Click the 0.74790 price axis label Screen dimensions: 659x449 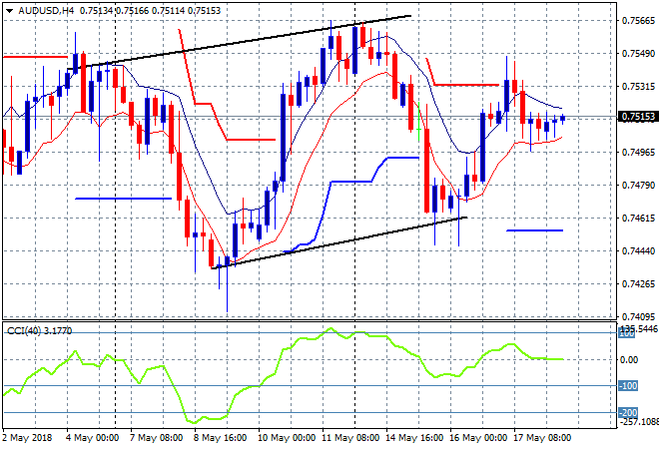click(x=638, y=185)
